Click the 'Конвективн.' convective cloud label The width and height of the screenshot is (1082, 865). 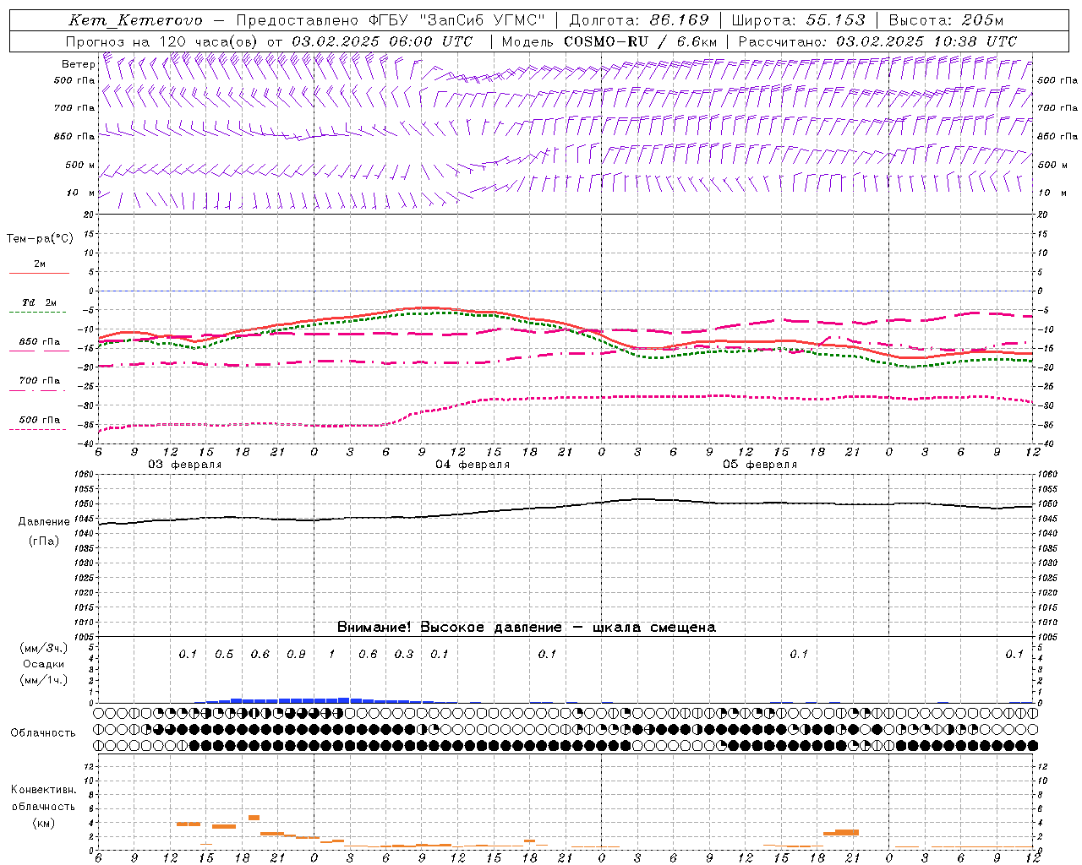point(43,790)
